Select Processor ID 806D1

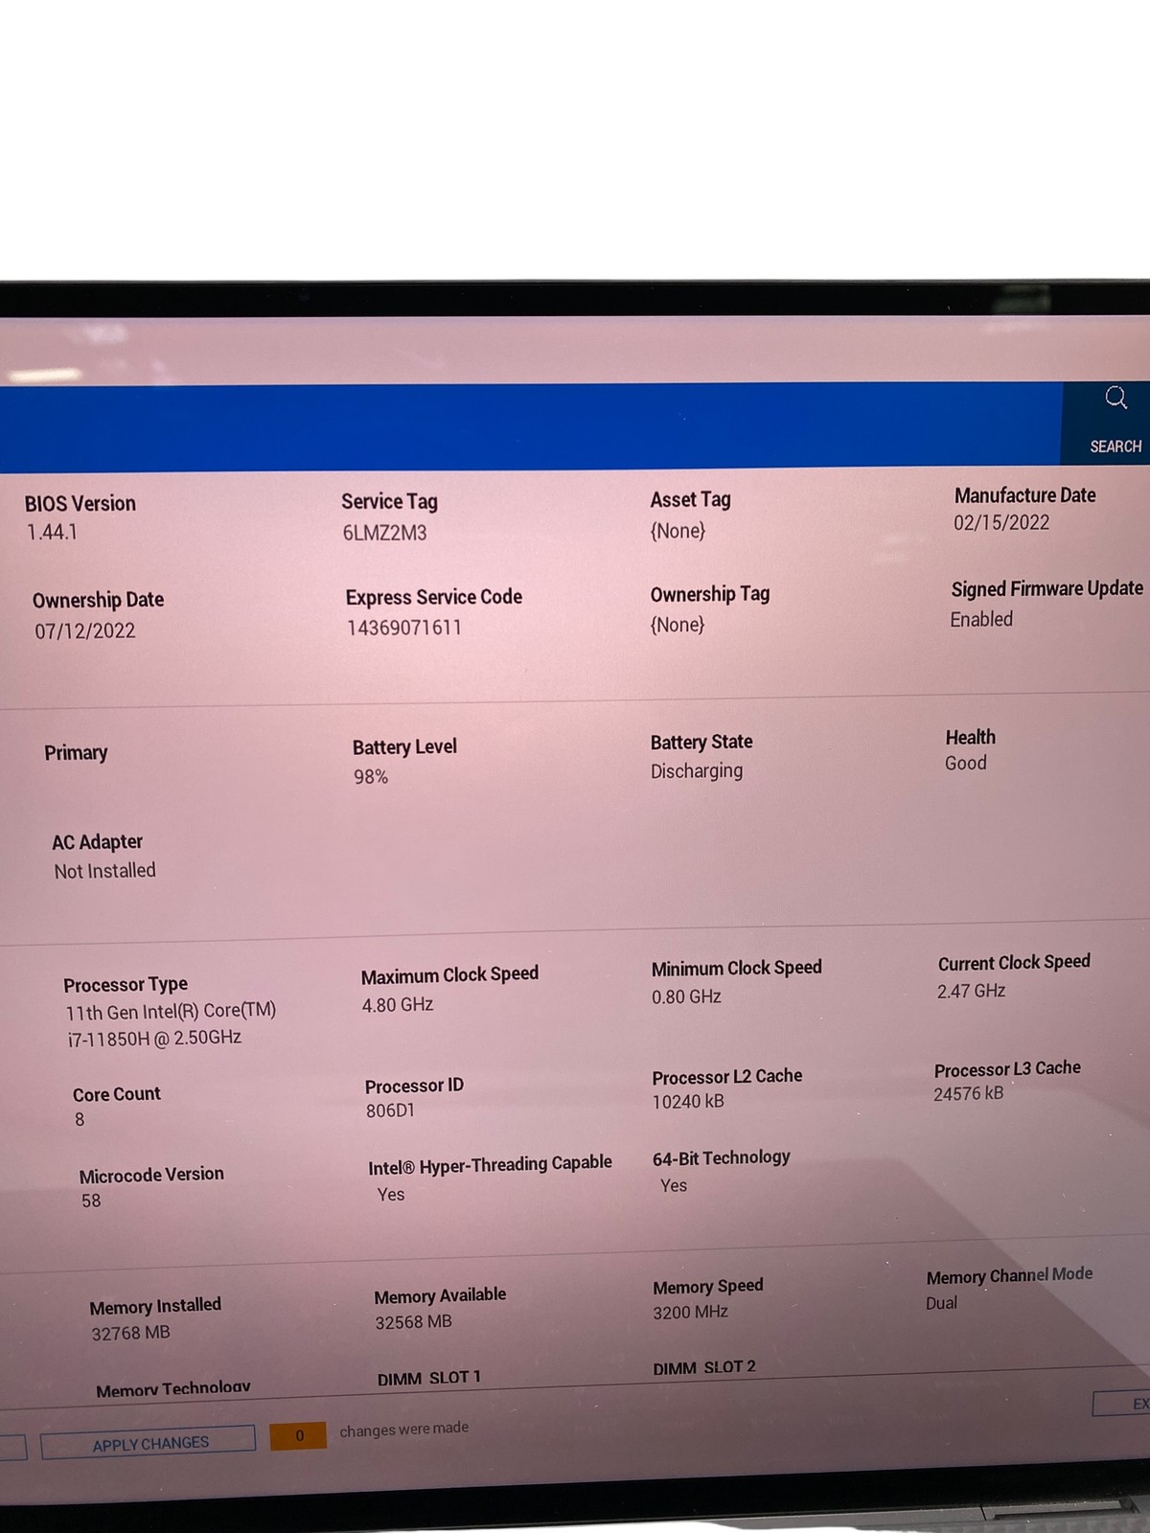click(x=390, y=1111)
